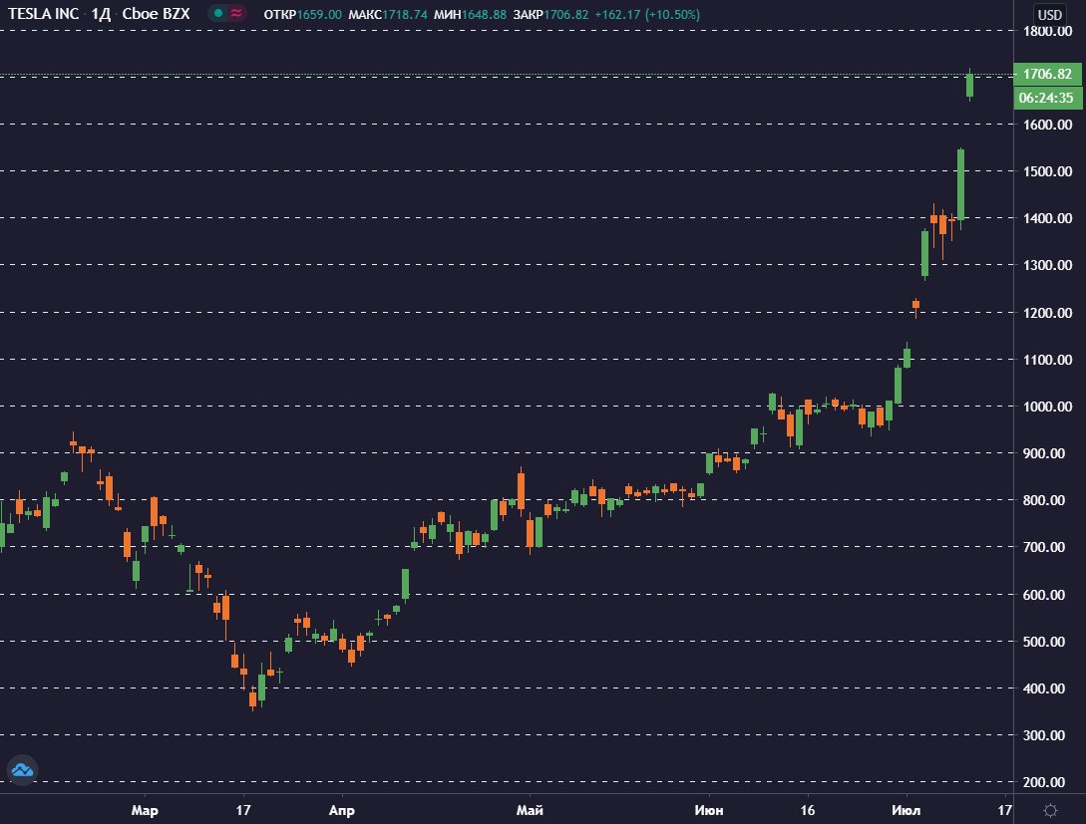Screen dimensions: 1086x824
Task: Click the current price label 1706.82
Action: pos(1047,74)
